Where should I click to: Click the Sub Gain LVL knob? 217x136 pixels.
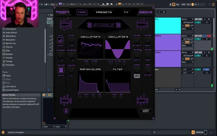click(71, 70)
